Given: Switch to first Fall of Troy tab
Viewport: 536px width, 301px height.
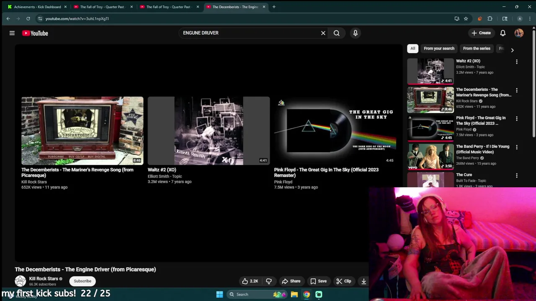Looking at the screenshot, I should 102,7.
